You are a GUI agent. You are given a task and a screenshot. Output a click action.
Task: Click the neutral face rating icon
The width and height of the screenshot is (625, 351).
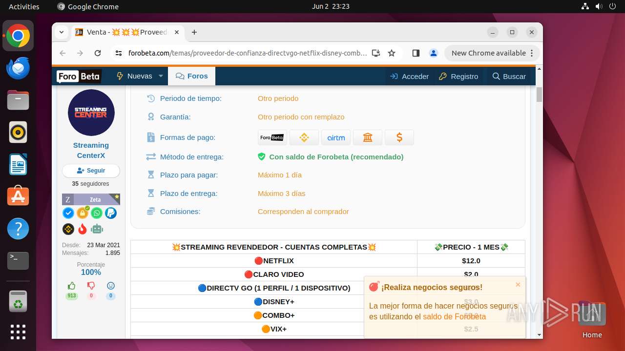[x=111, y=286]
